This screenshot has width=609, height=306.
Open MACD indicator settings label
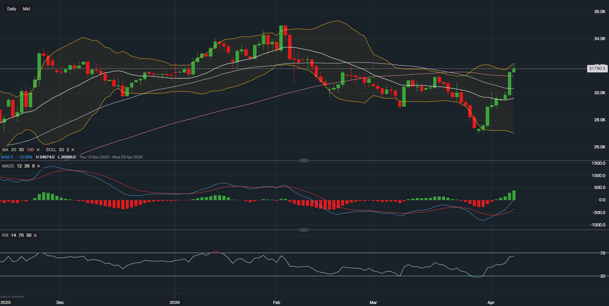(8, 166)
